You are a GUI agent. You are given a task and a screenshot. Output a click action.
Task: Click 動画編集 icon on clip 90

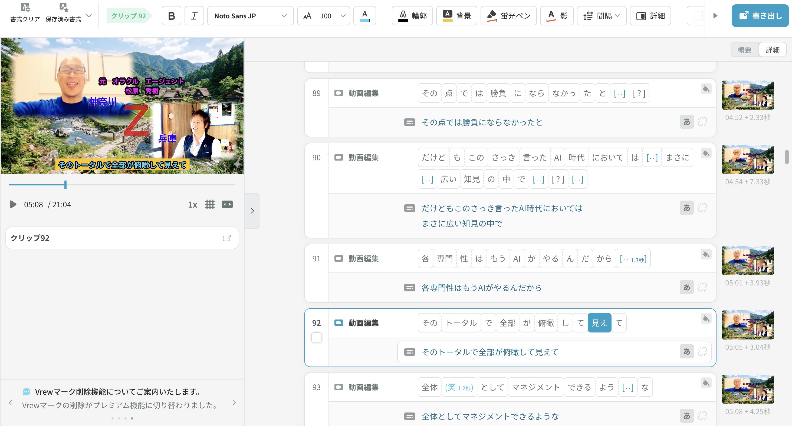click(339, 158)
